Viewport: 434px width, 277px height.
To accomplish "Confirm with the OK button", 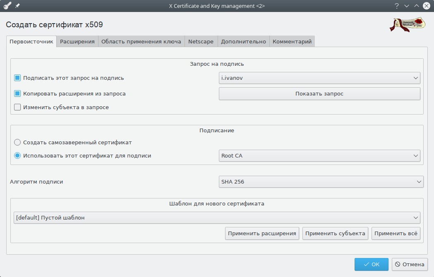I will point(371,264).
